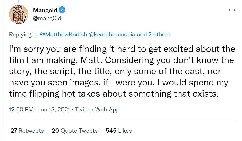View the 20 Quote Tweets list
The image size is (242, 141).
click(x=75, y=131)
